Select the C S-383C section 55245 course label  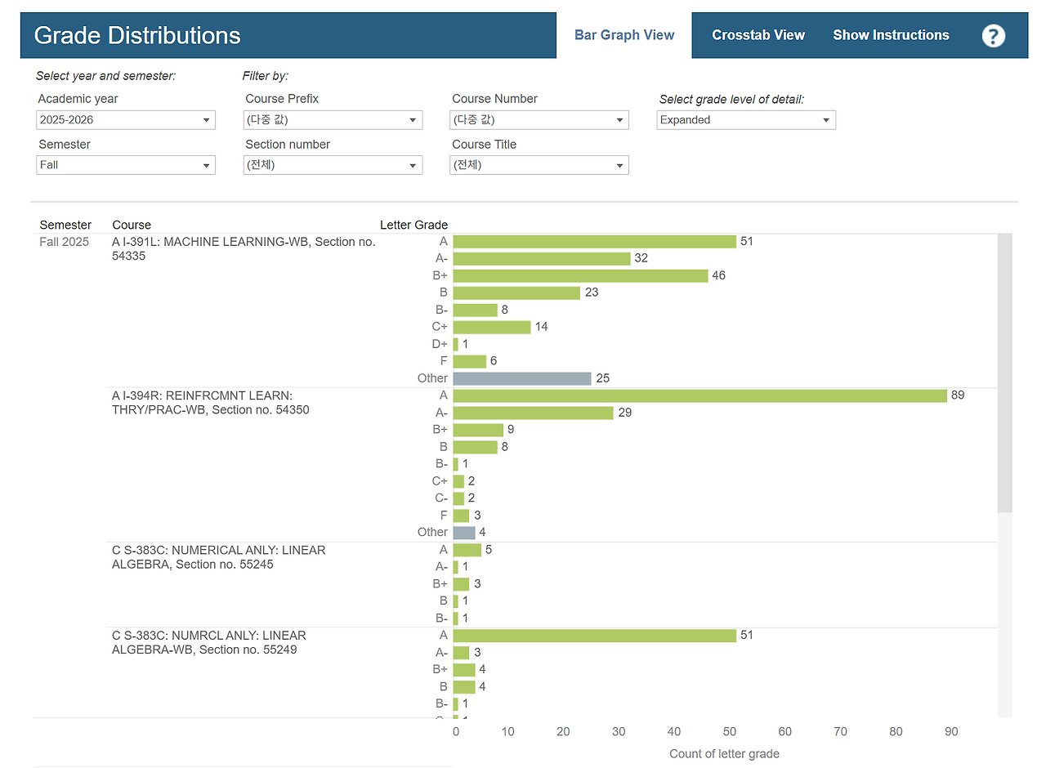(219, 557)
